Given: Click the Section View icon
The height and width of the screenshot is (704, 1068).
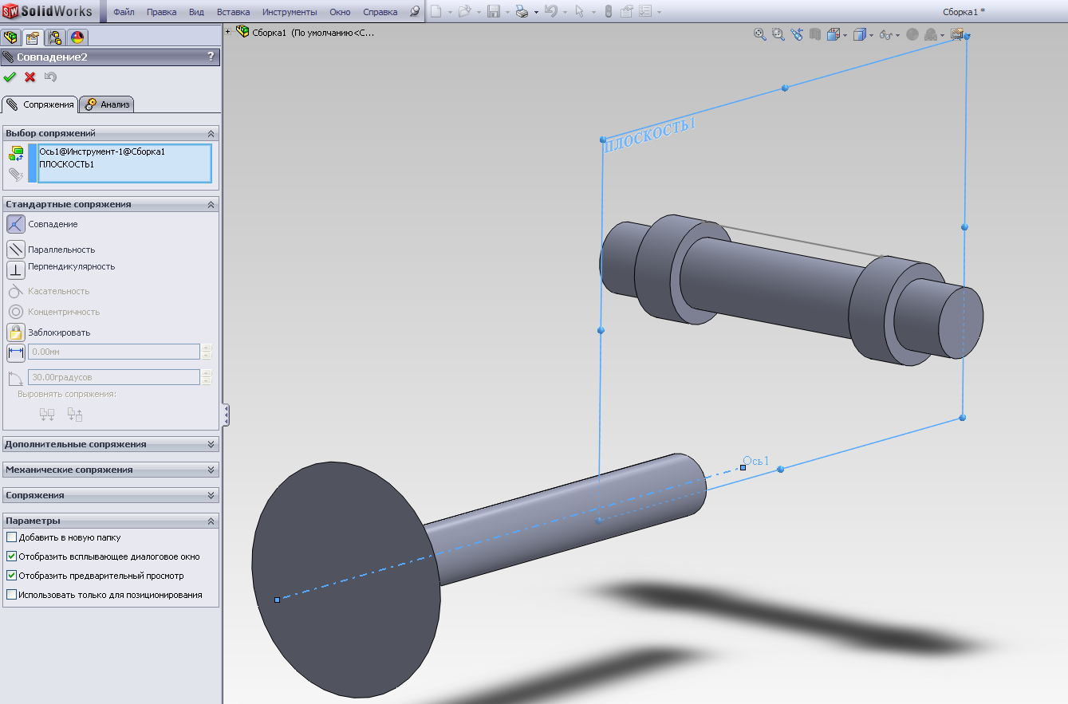Looking at the screenshot, I should 815,34.
